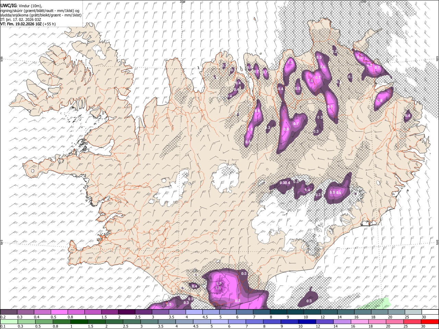Screen dimensions: 439x329
Task: Click the white 30+ snow scale swatch
Action: coord(430,312)
